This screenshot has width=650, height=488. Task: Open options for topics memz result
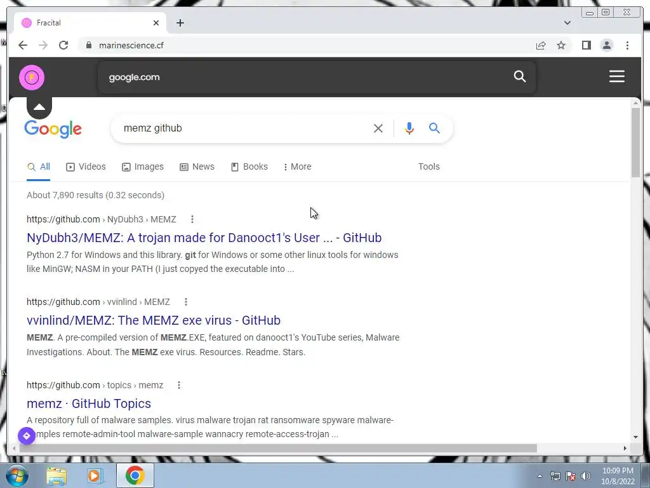[x=178, y=385]
